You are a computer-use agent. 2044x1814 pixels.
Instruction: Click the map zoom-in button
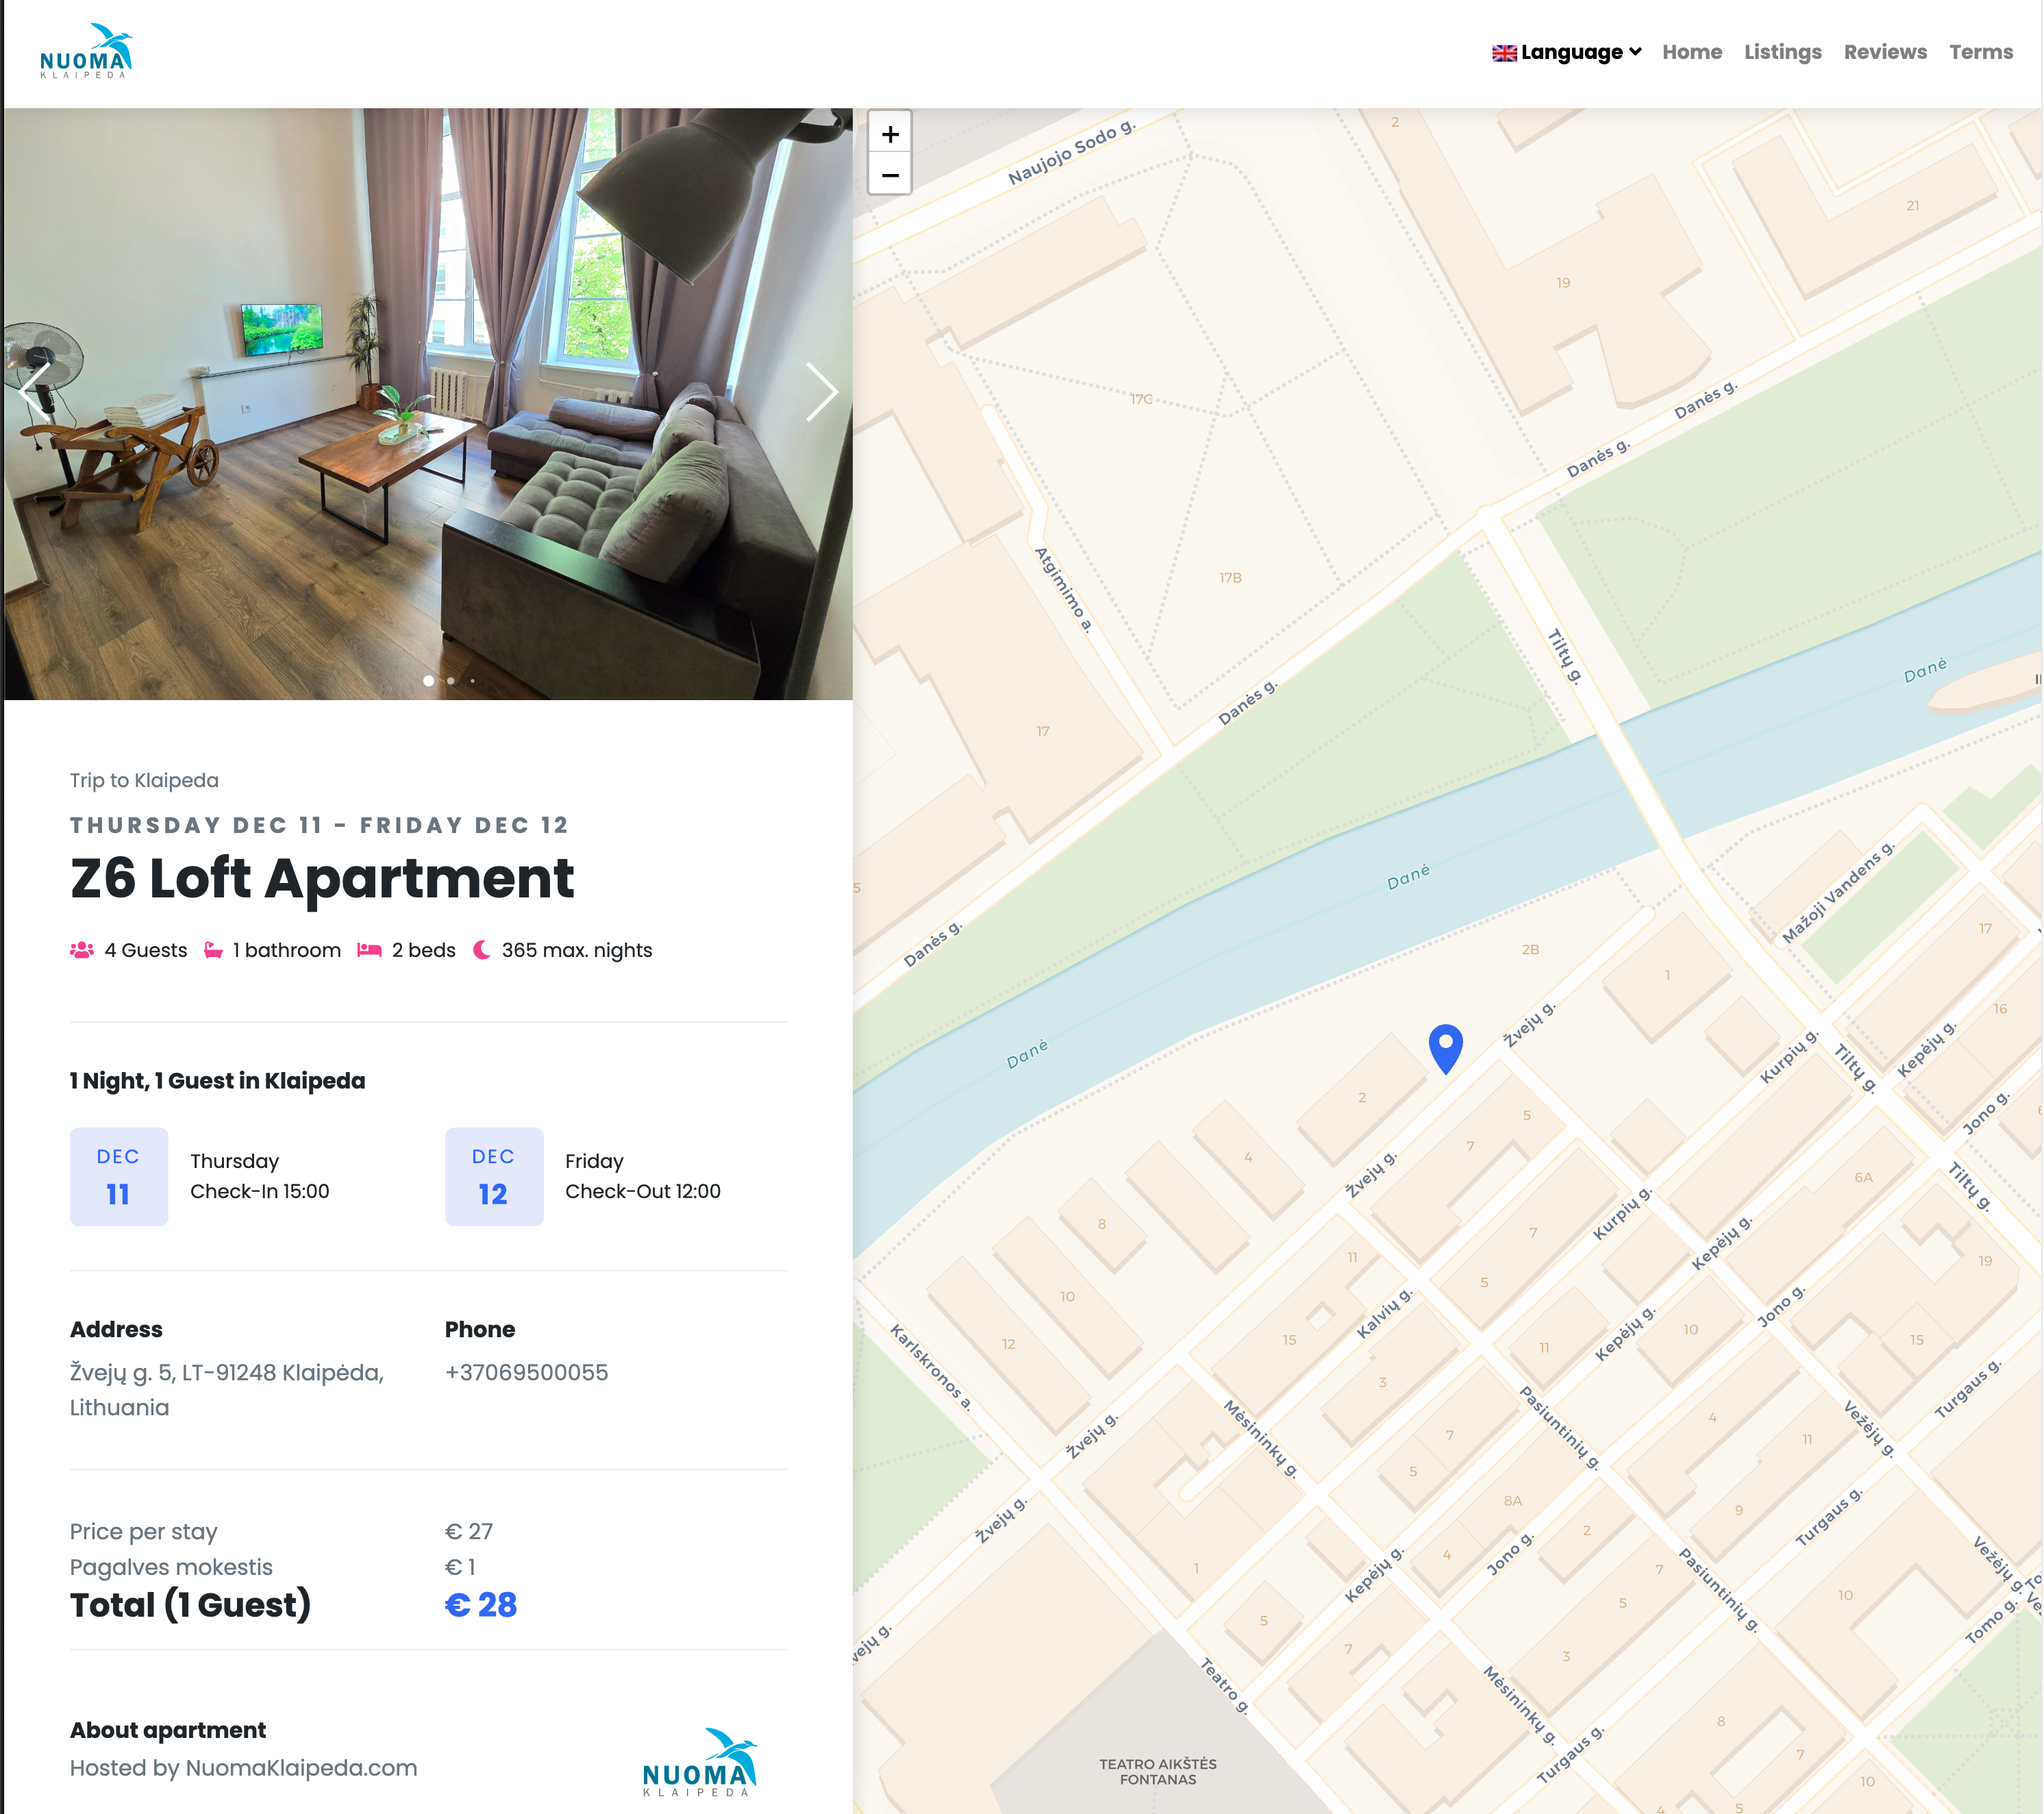click(x=889, y=134)
